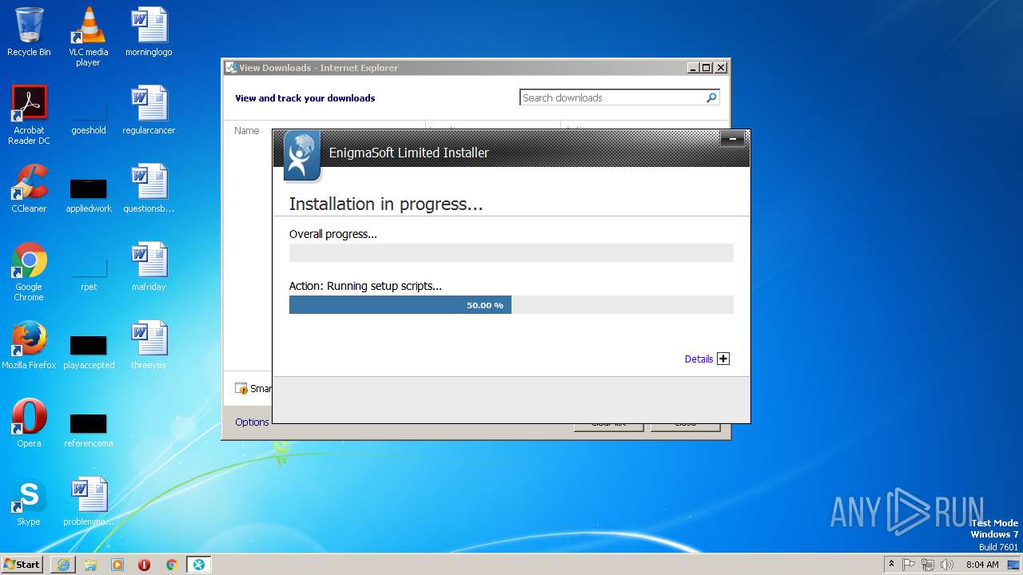Open the volume speaker tray icon
Image resolution: width=1023 pixels, height=575 pixels.
click(947, 565)
